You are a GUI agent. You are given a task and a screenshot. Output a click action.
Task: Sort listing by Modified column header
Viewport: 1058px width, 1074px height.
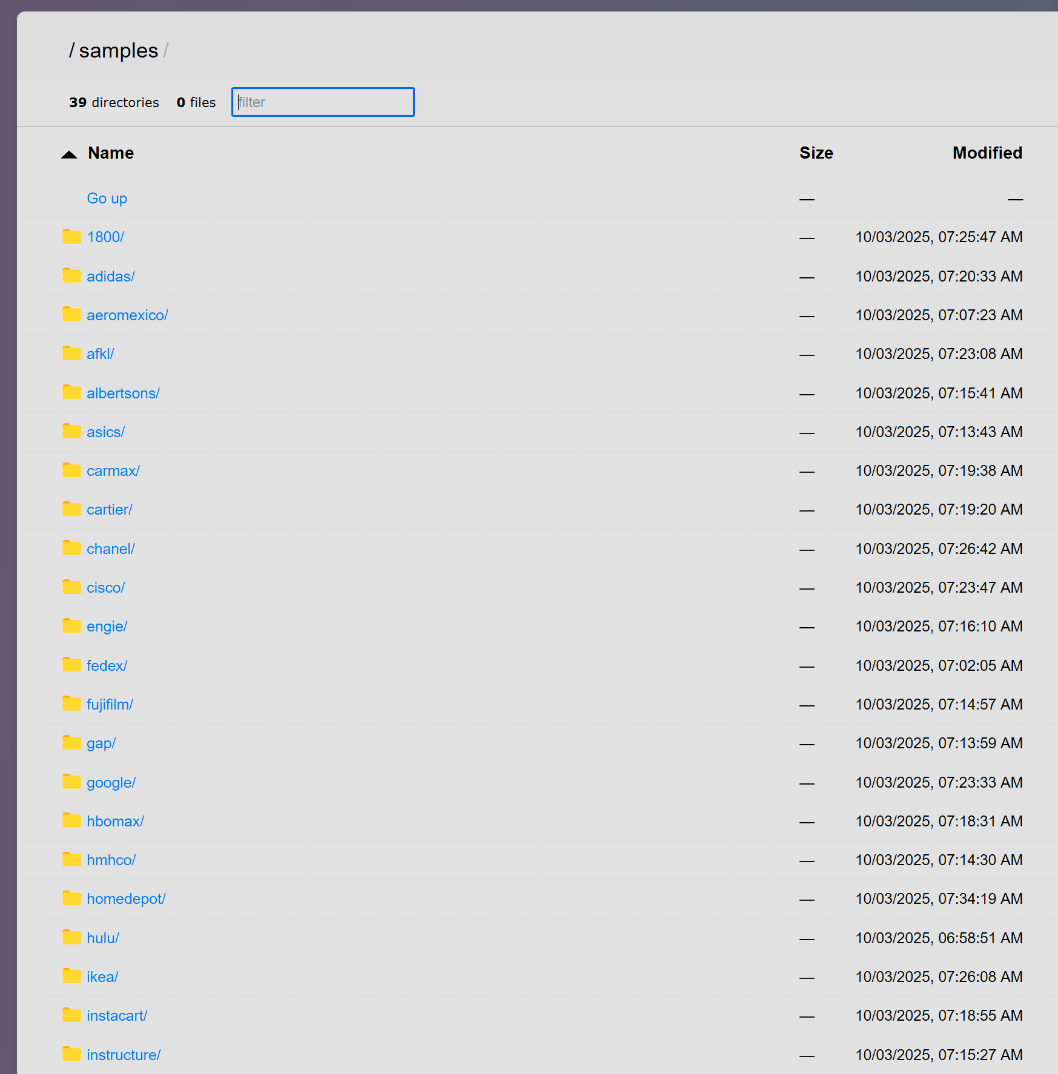coord(987,153)
